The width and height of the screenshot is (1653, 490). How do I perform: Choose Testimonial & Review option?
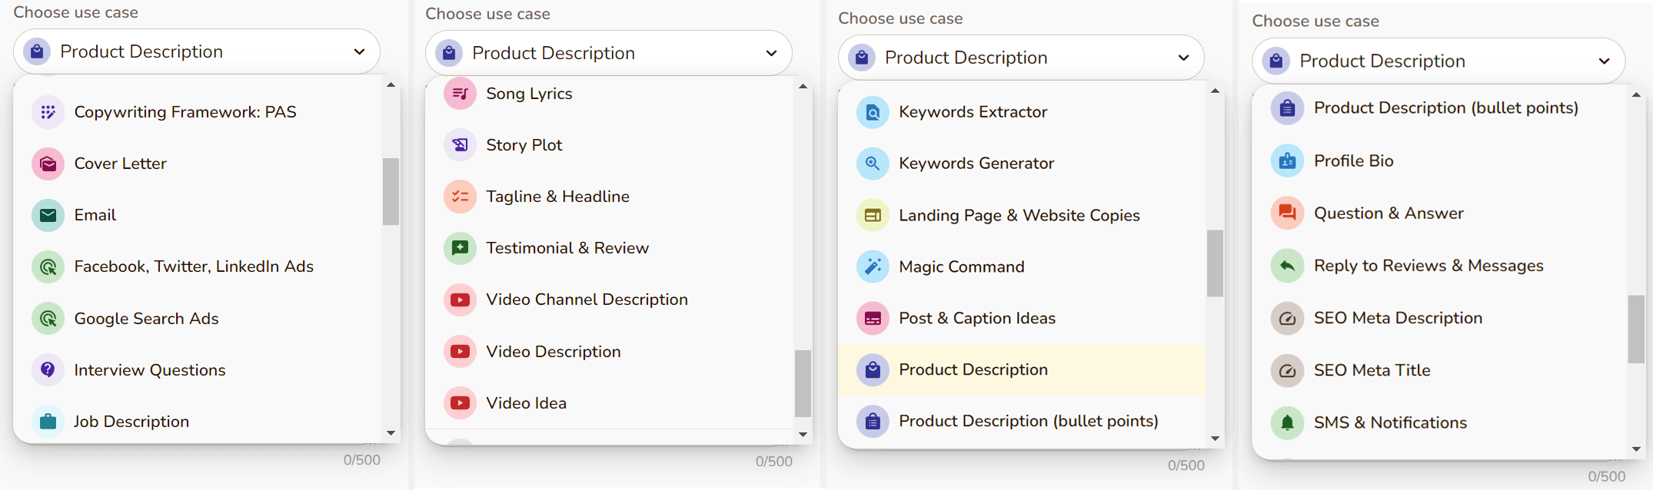(567, 248)
